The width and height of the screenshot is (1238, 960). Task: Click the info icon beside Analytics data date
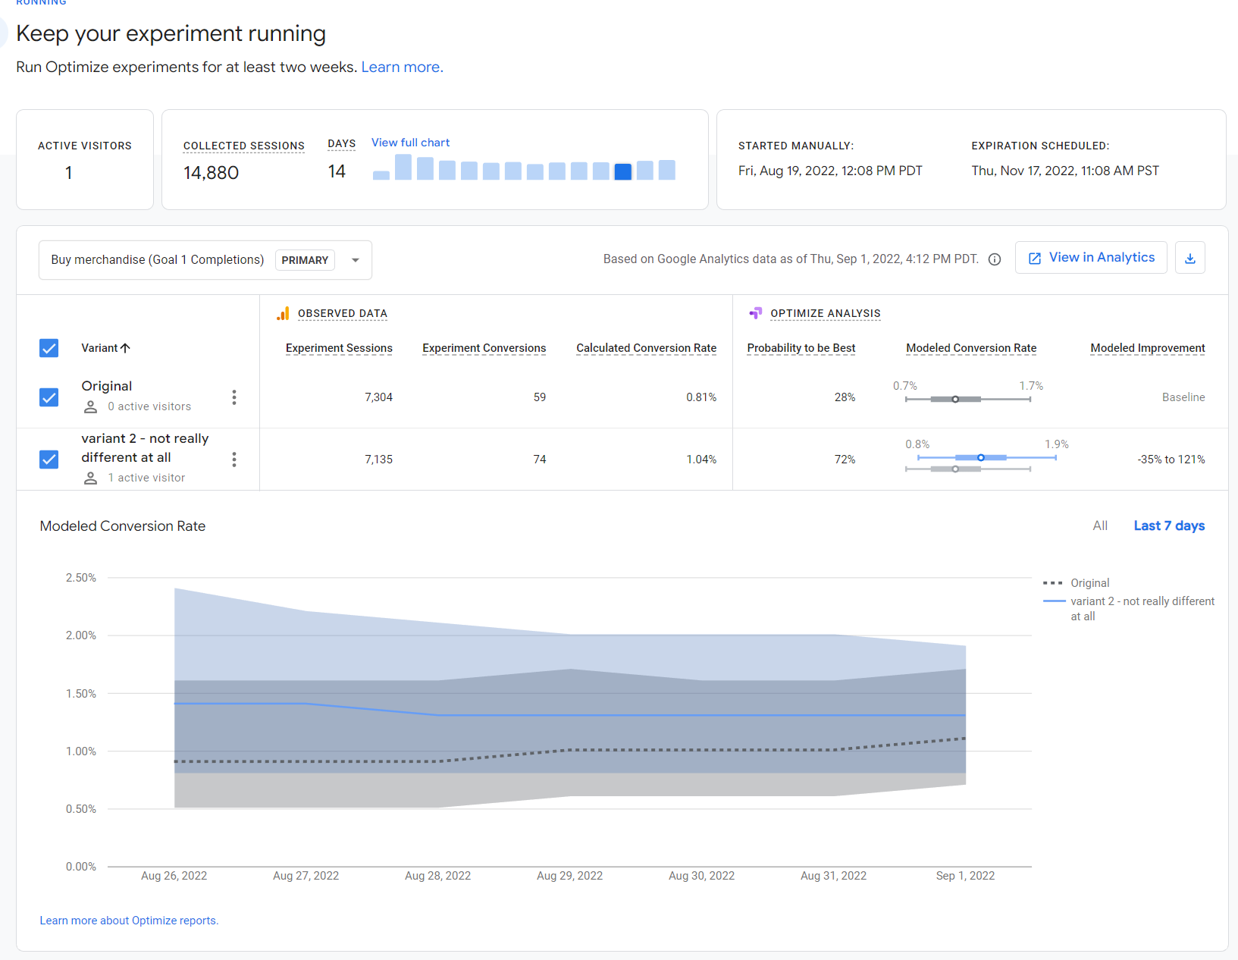995,259
